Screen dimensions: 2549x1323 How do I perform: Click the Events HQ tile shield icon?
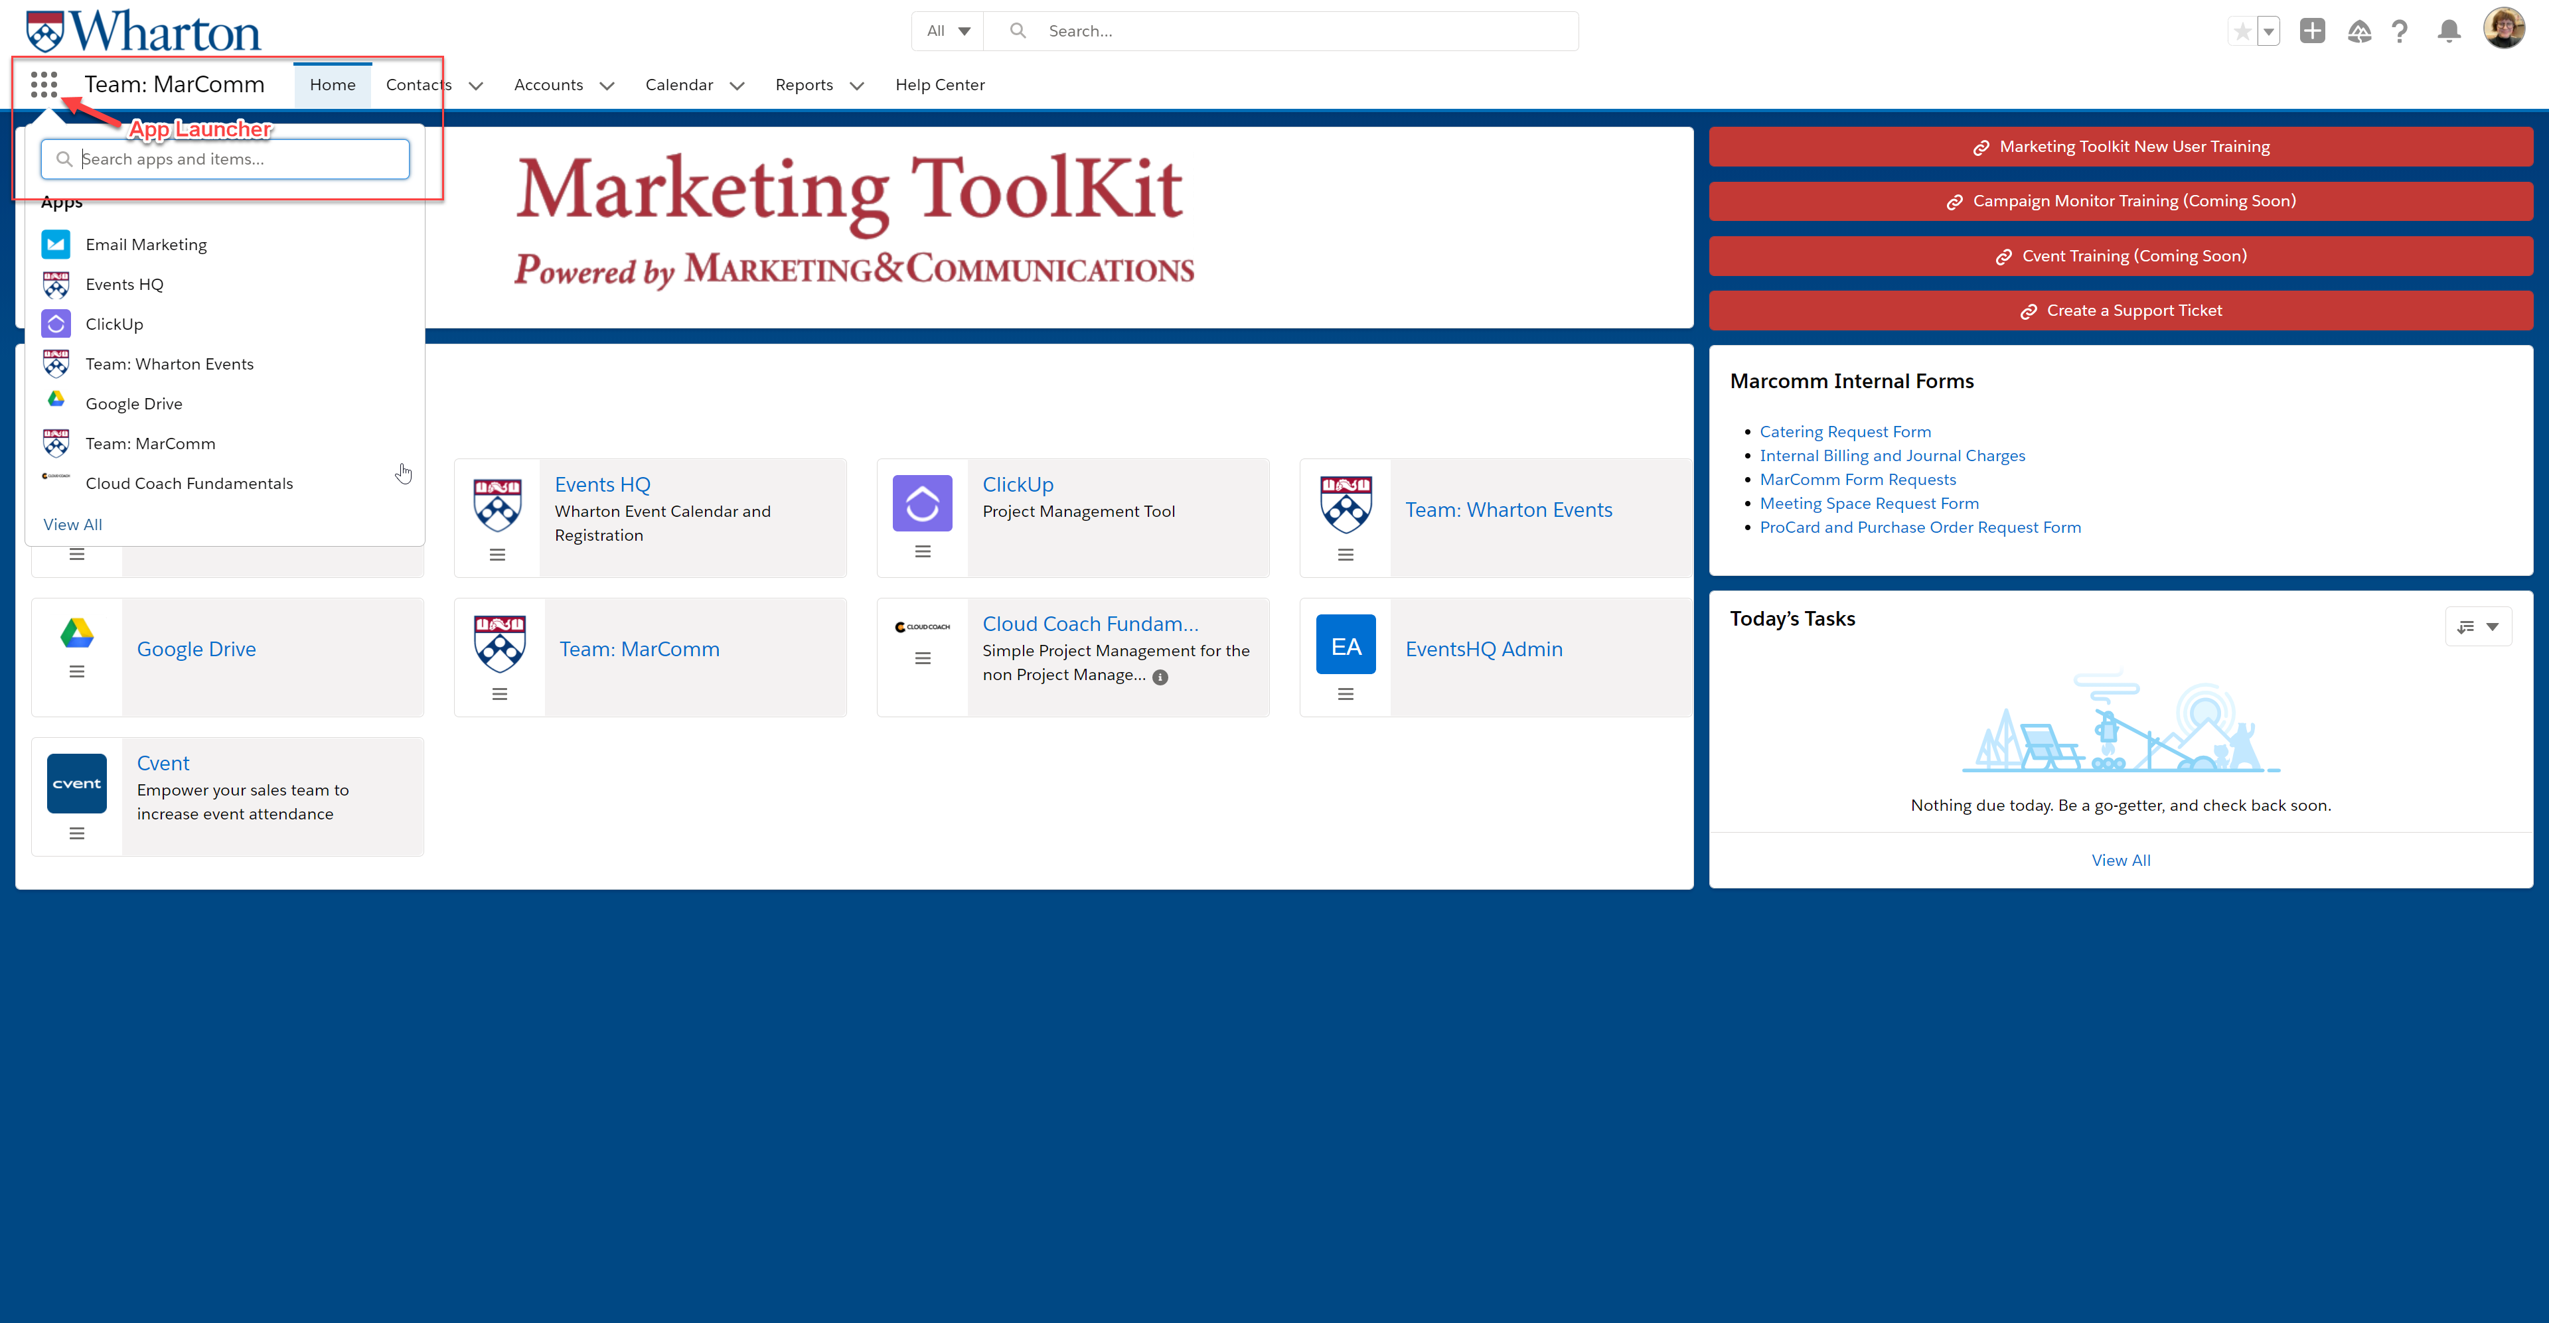(498, 504)
